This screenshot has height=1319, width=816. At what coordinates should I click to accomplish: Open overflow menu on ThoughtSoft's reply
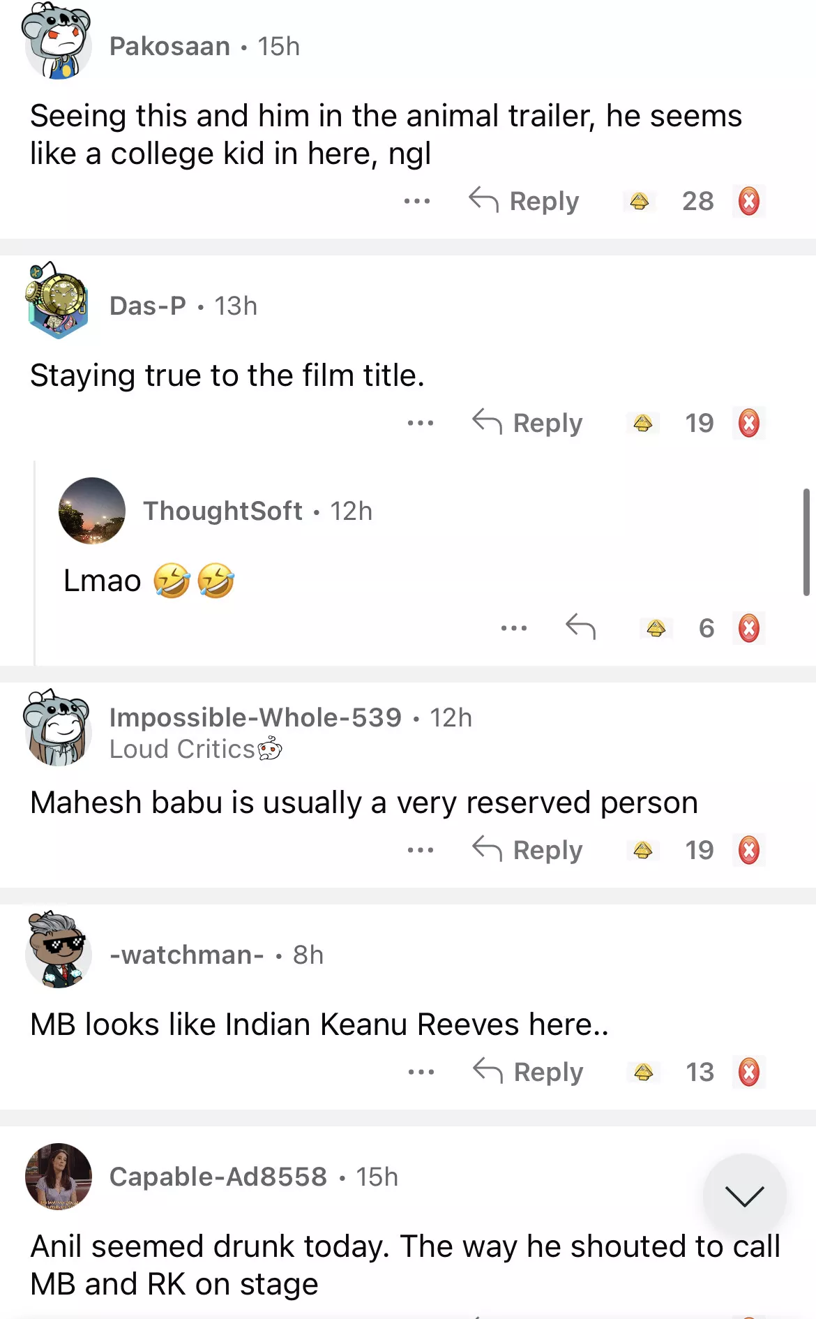tap(514, 628)
